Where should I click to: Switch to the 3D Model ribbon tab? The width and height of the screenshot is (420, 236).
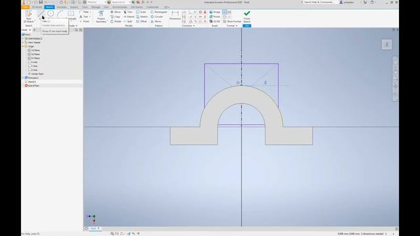[37, 7]
